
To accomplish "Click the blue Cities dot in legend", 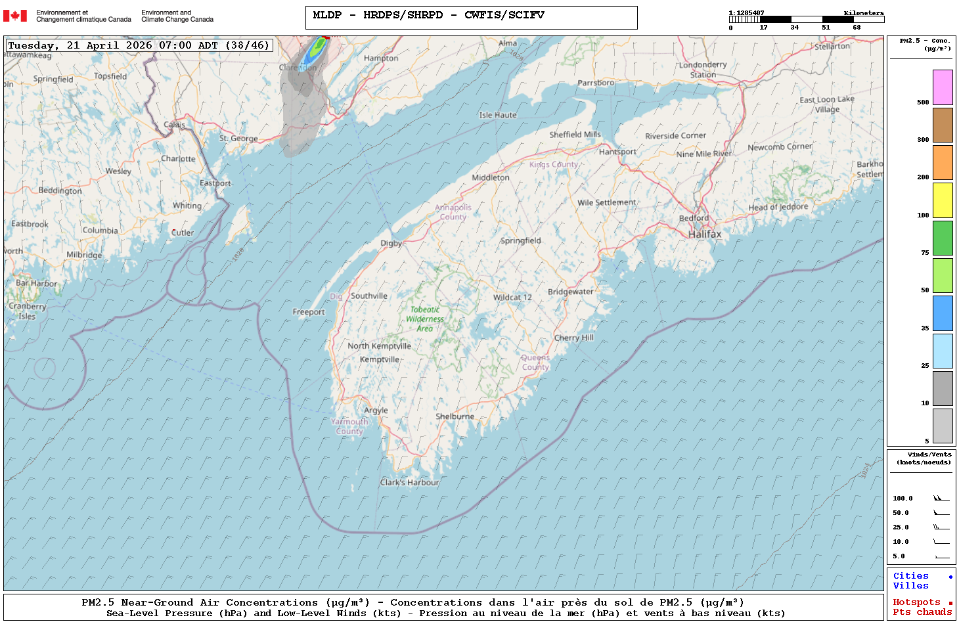I will coord(950,577).
